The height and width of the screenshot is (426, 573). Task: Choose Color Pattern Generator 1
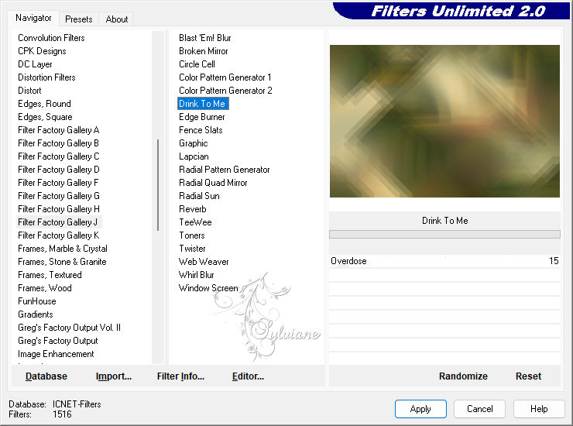[225, 77]
